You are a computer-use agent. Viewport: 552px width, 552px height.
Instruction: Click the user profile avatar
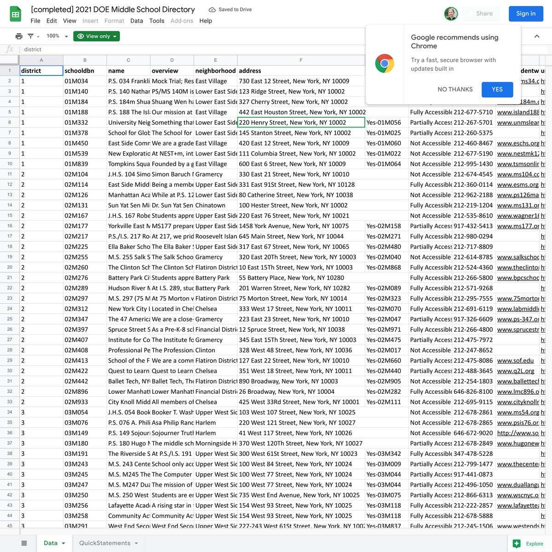pyautogui.click(x=451, y=14)
